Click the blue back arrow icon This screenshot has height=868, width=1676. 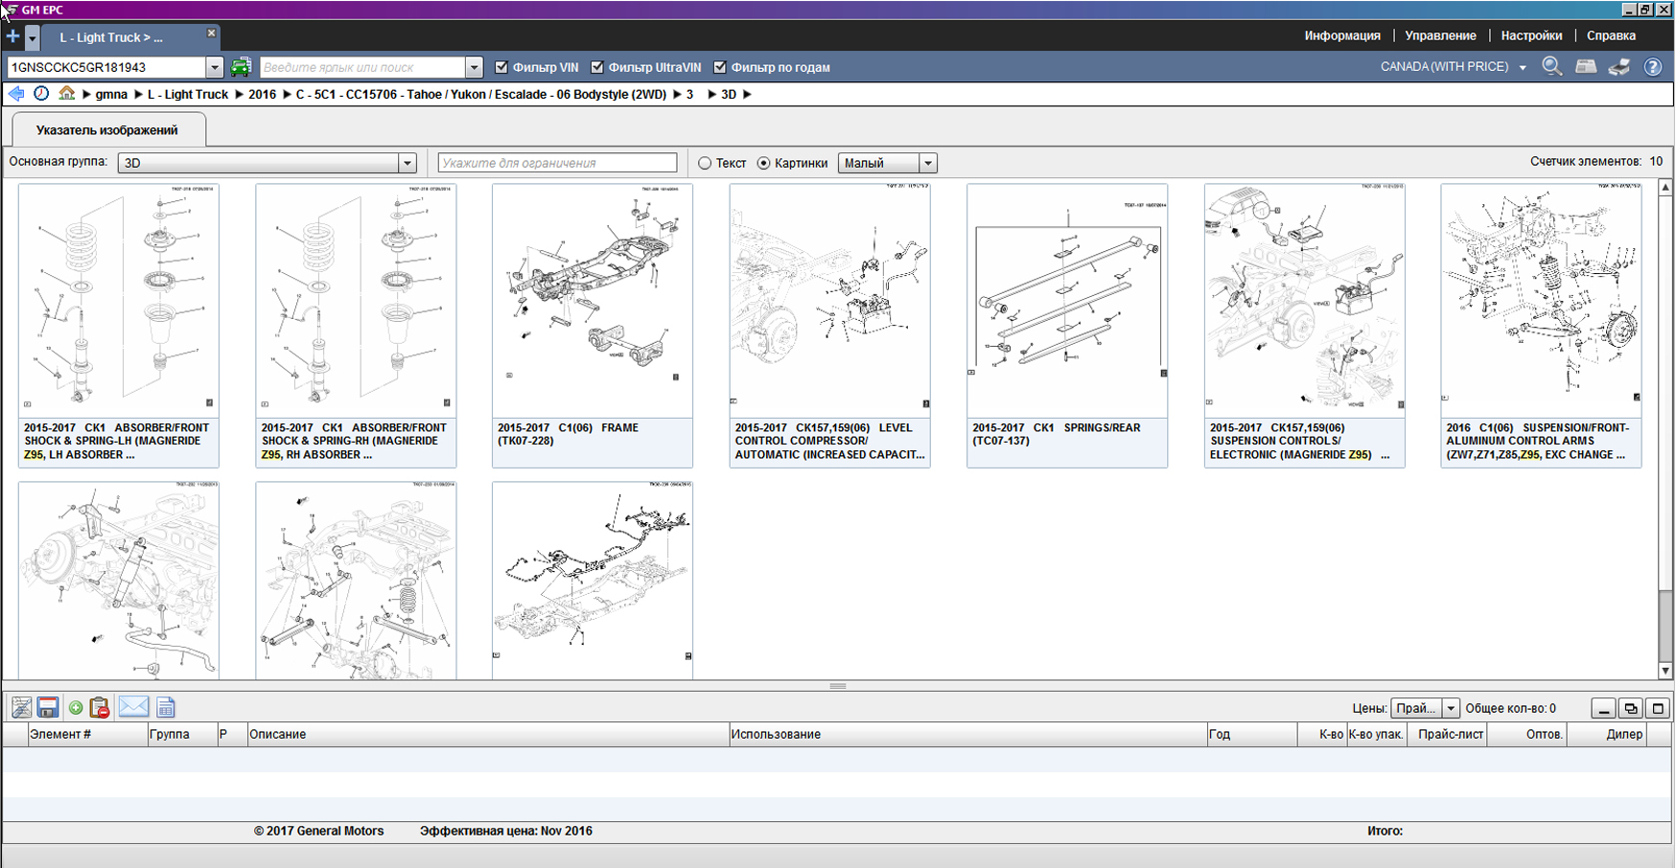tap(16, 94)
